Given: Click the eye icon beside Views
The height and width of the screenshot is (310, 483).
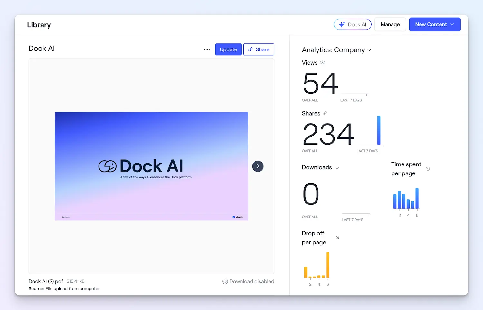Looking at the screenshot, I should (x=322, y=62).
